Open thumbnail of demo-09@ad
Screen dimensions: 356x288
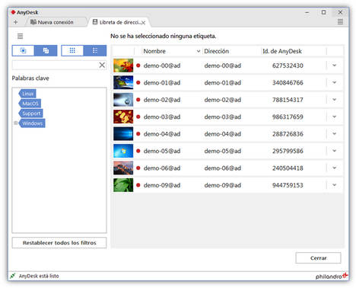pyautogui.click(x=123, y=185)
